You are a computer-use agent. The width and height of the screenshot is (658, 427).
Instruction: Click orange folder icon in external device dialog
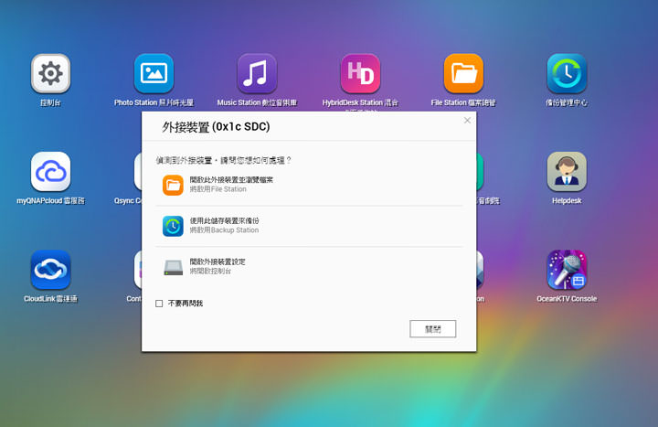pyautogui.click(x=173, y=185)
